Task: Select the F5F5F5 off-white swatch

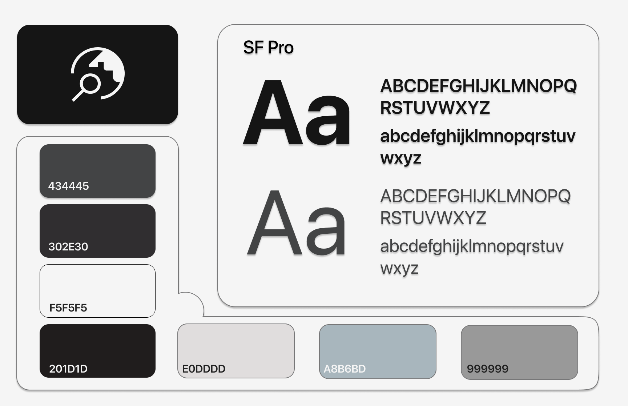Action: tap(97, 291)
